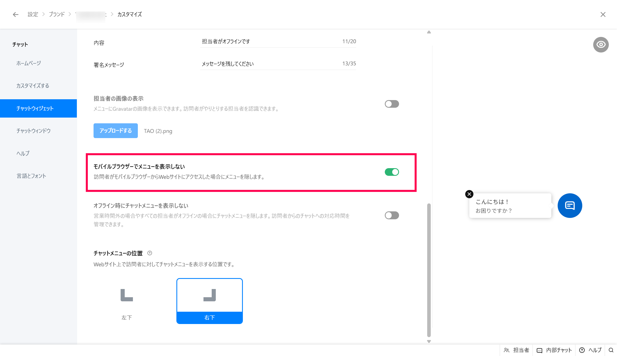Viewport: 617px width, 356px height.
Task: Click the eye preview icon
Action: point(601,45)
